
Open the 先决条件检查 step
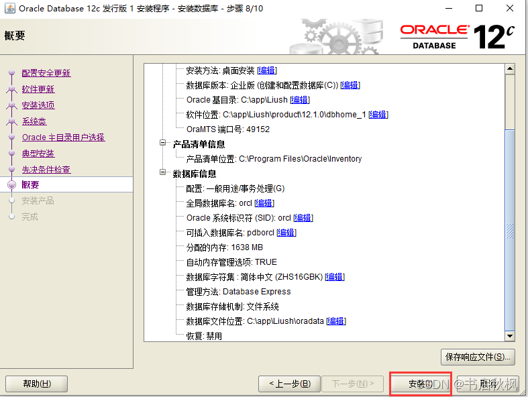coord(46,170)
